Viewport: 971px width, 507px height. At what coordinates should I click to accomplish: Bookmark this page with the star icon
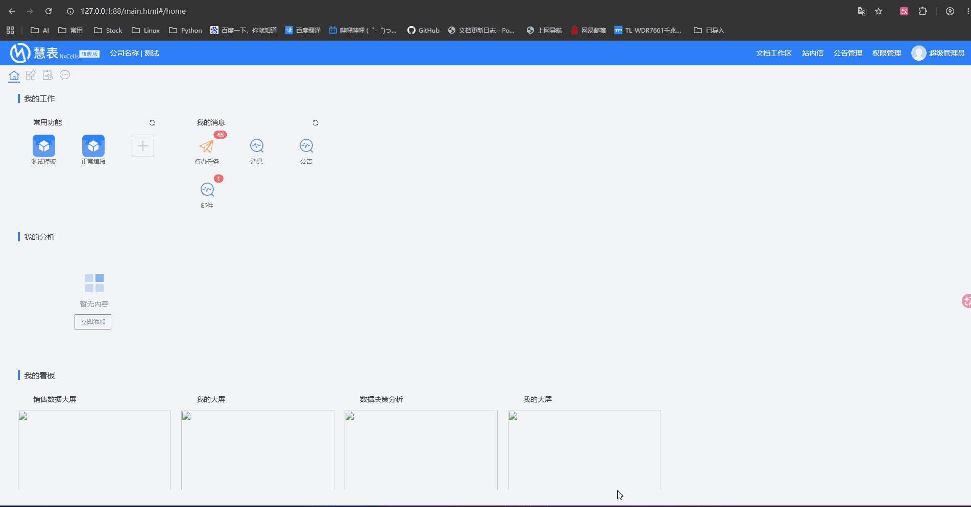tap(879, 11)
